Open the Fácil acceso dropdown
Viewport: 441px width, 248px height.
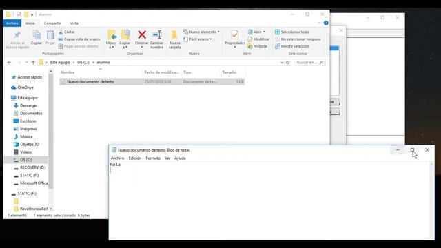pyautogui.click(x=198, y=39)
